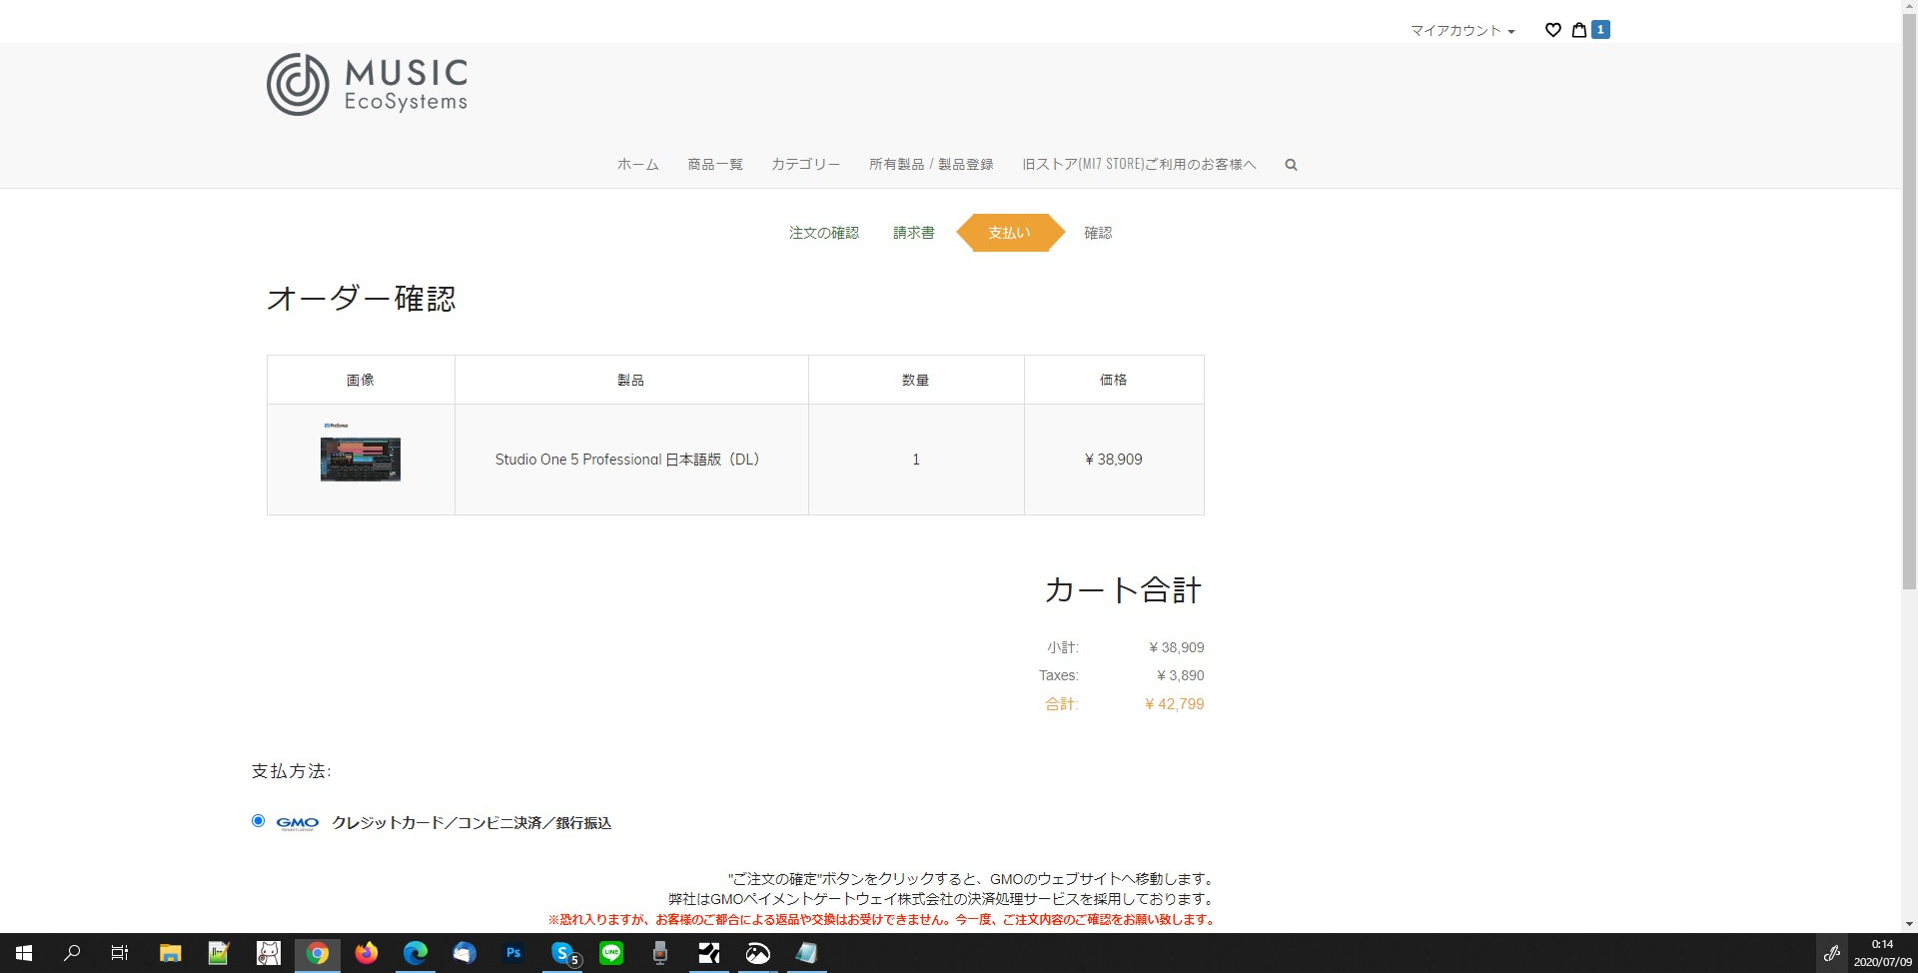
Task: Open the taskbar clock and date
Action: tap(1882, 953)
